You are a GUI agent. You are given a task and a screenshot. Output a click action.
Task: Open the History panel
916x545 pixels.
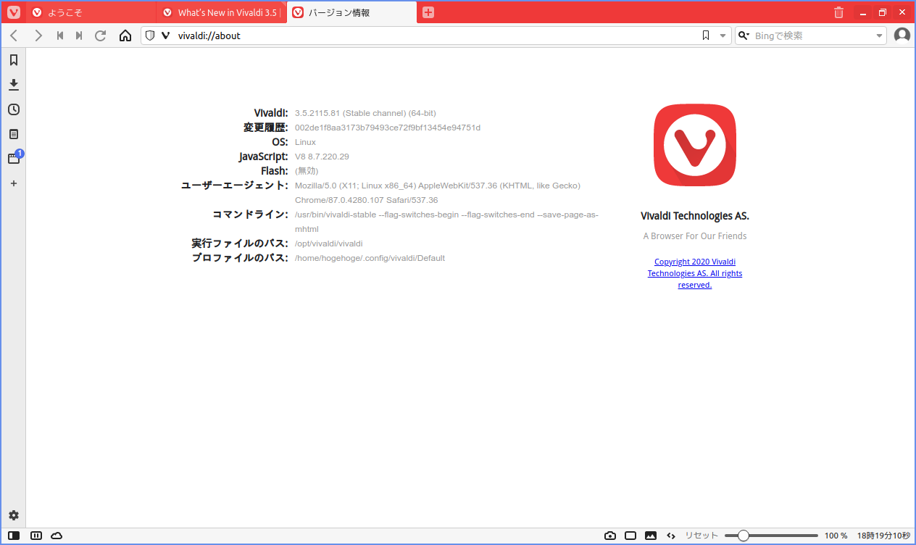[13, 109]
